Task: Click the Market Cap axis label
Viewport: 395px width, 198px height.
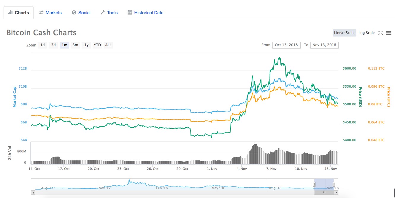Action: pos(14,97)
